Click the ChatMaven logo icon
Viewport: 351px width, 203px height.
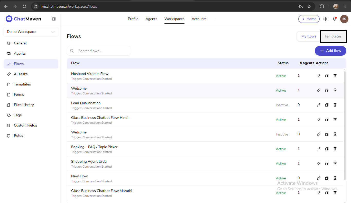click(x=9, y=19)
